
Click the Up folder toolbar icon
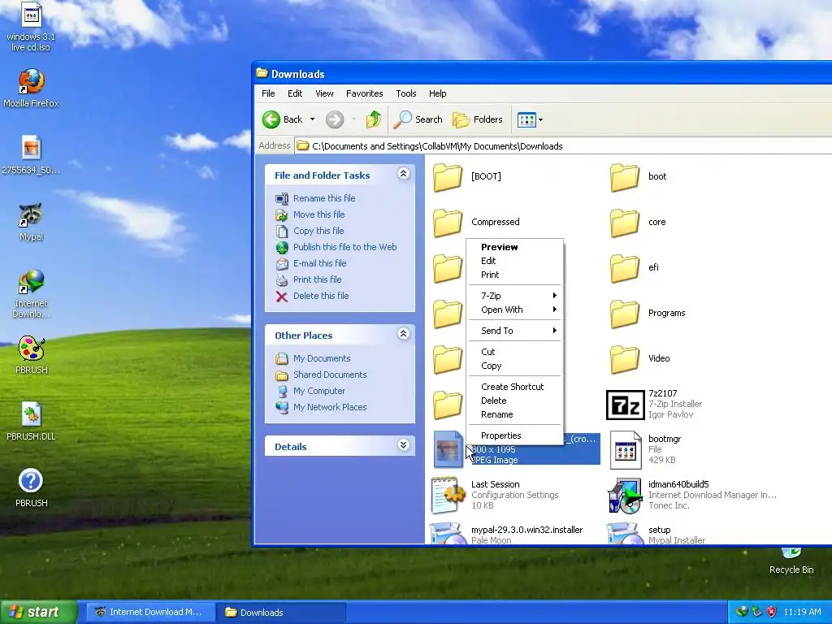pos(374,119)
